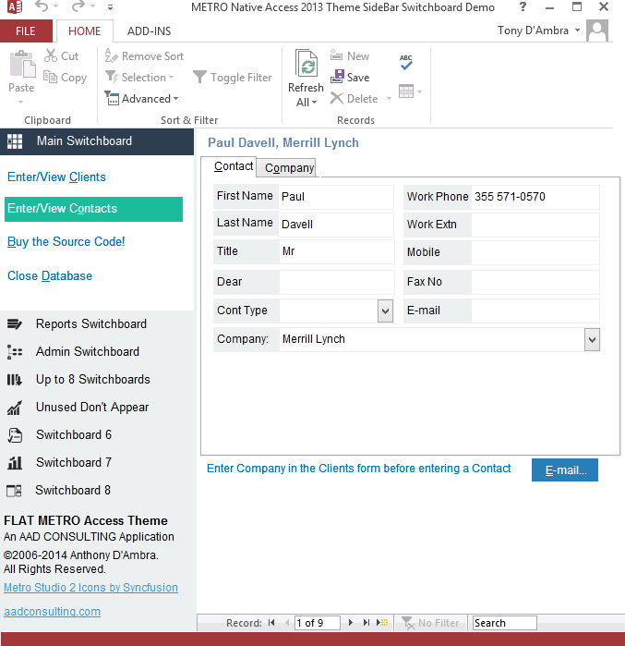Follow Metro Studio 2 Icons by Syncfusion link
The width and height of the screenshot is (625, 646).
point(90,588)
